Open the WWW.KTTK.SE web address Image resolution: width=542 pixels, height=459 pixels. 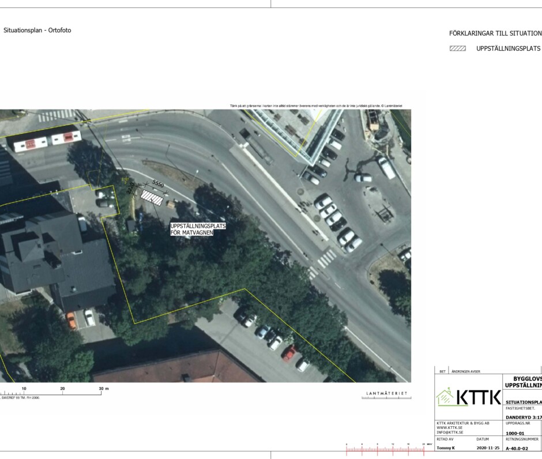[449, 427]
